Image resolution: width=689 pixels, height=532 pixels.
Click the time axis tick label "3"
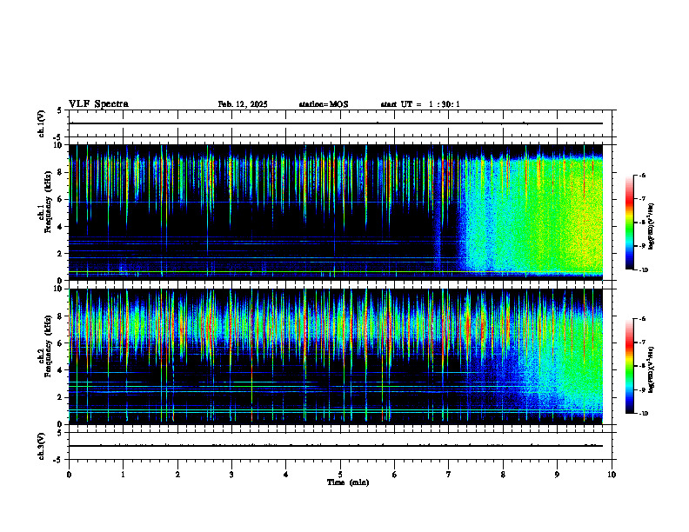coord(231,475)
